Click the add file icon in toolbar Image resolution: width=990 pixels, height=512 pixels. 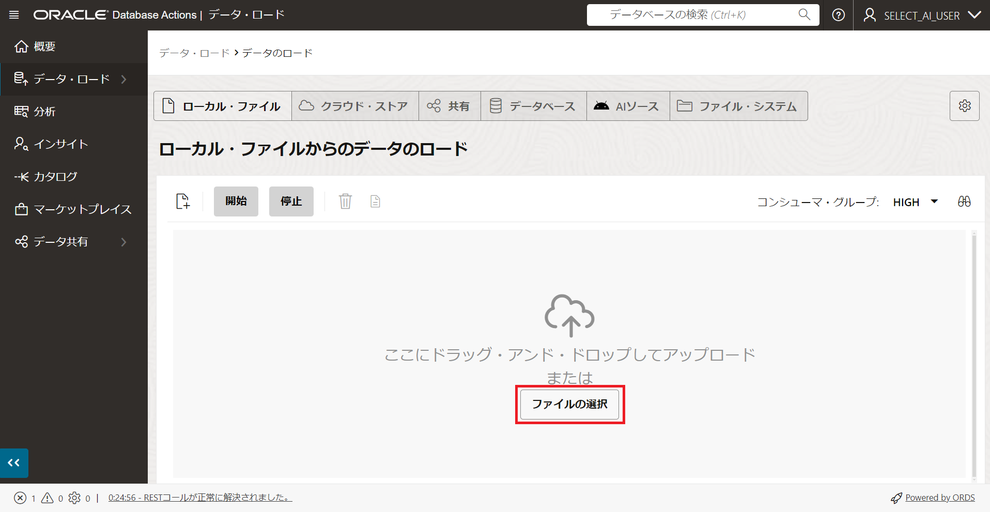(x=183, y=201)
